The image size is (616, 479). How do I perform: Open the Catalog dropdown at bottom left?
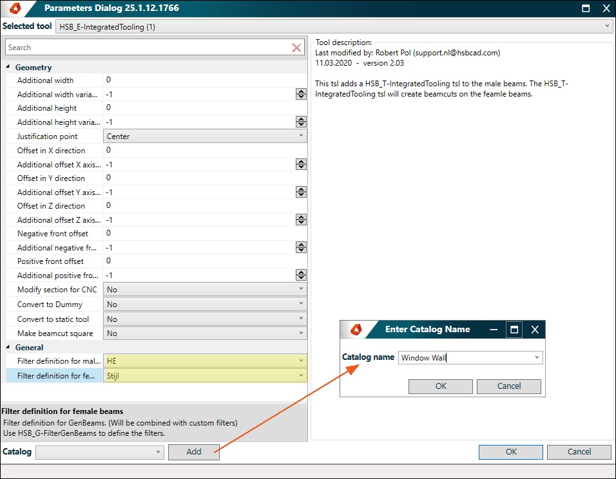(100, 452)
